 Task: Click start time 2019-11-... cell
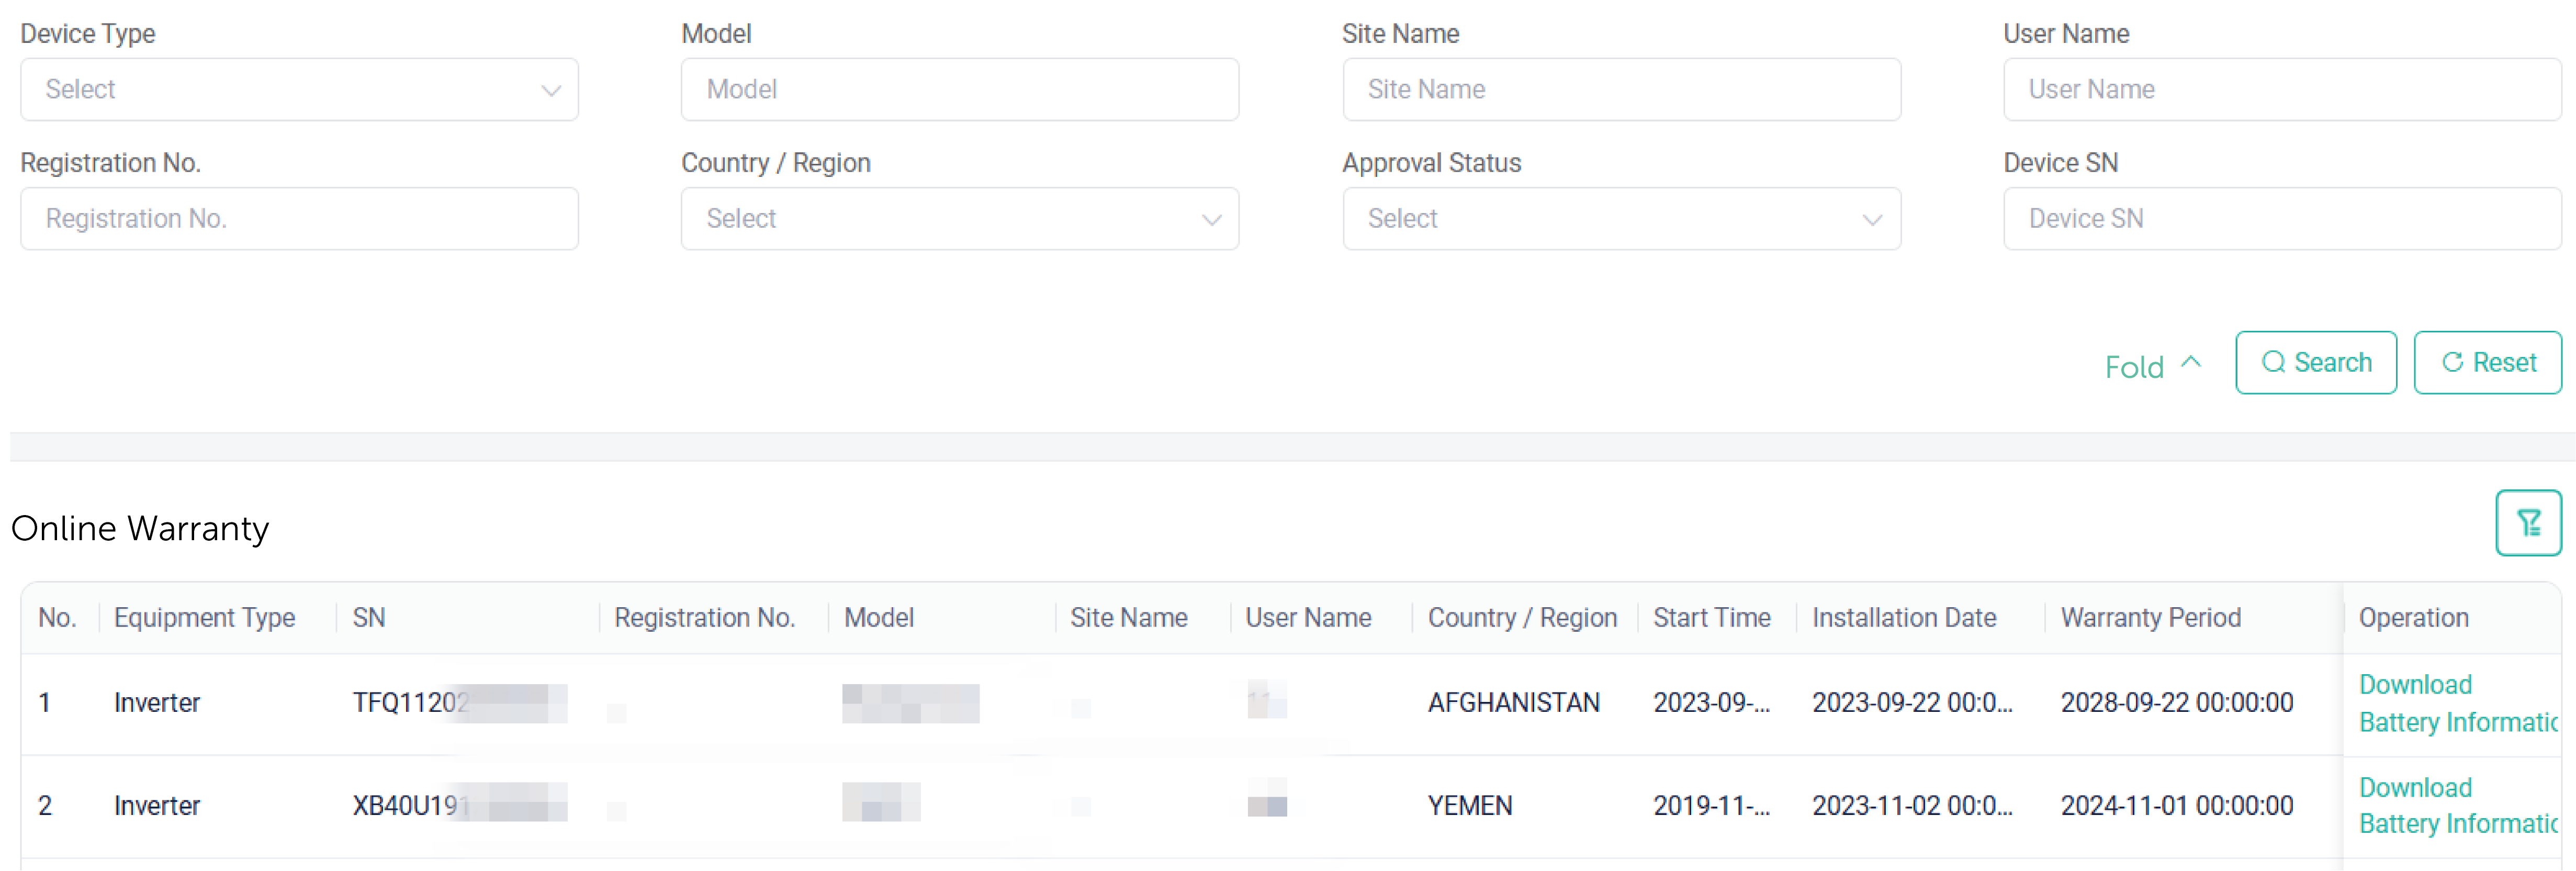[1710, 805]
